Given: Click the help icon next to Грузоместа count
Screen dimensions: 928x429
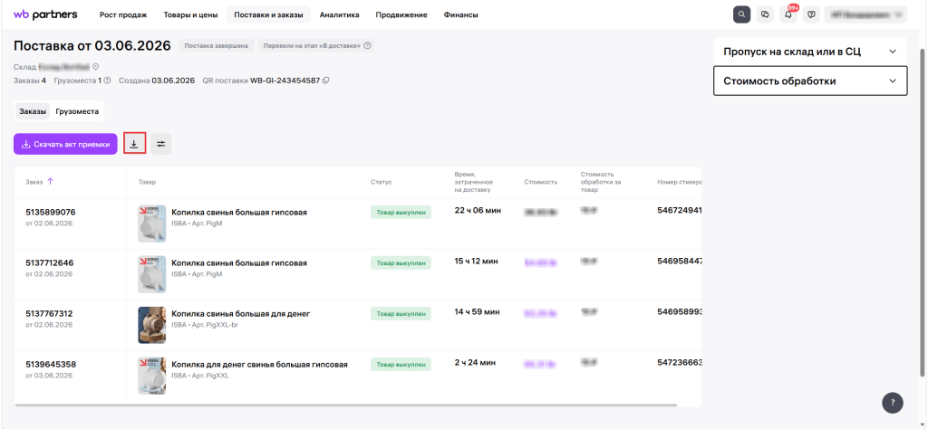Looking at the screenshot, I should (107, 81).
